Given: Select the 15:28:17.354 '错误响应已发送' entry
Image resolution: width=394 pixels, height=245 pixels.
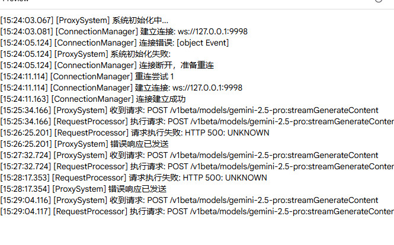Looking at the screenshot, I should [x=84, y=189].
